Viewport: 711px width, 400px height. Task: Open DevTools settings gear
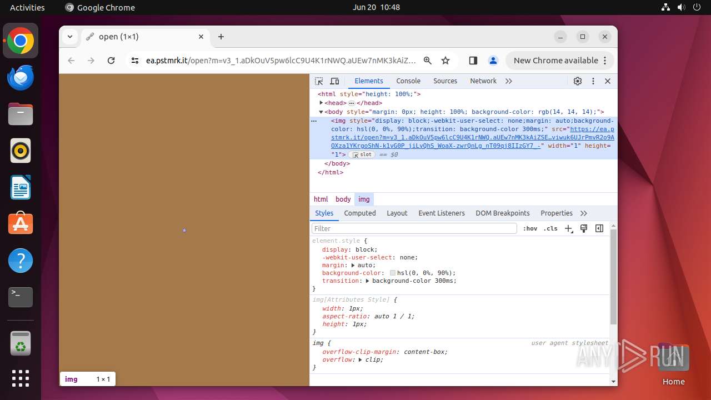pos(578,81)
